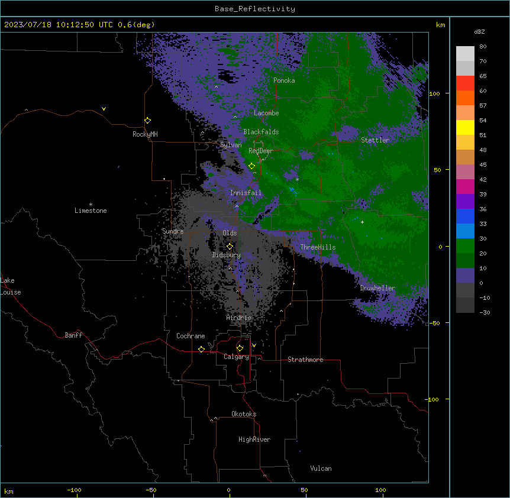
Task: Click the Base_Reflectivity title
Action: 255,9
